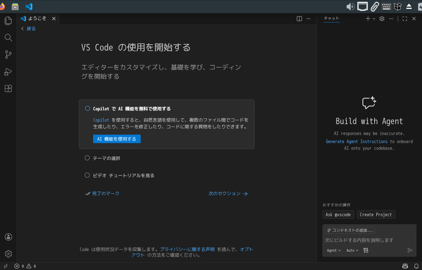Viewport: 422px width, 270px height.
Task: Configure chat tools icon
Action: coord(366,250)
